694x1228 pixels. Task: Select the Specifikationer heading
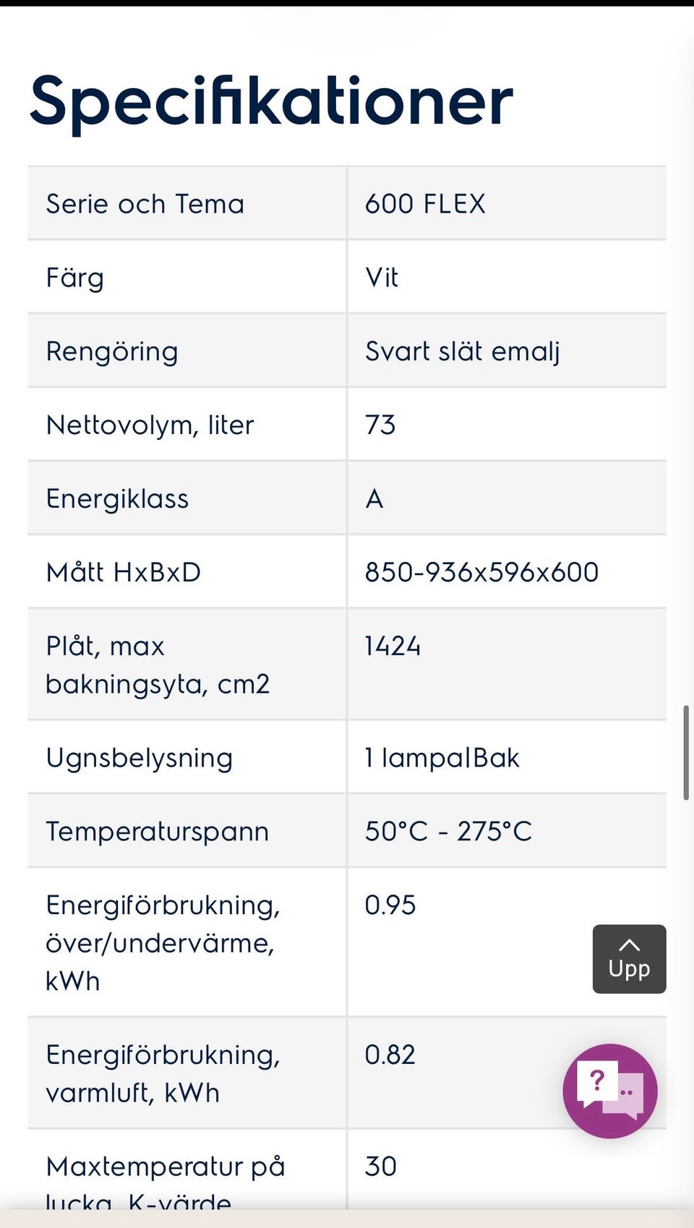pyautogui.click(x=271, y=103)
